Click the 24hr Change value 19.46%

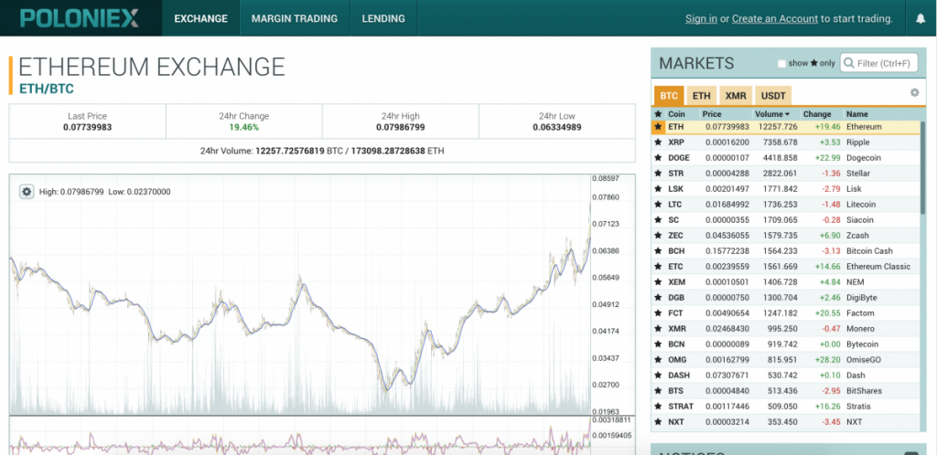click(243, 127)
